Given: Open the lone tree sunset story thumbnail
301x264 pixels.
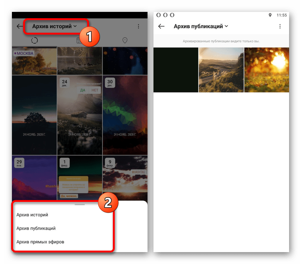Looking at the screenshot, I should point(34,115).
